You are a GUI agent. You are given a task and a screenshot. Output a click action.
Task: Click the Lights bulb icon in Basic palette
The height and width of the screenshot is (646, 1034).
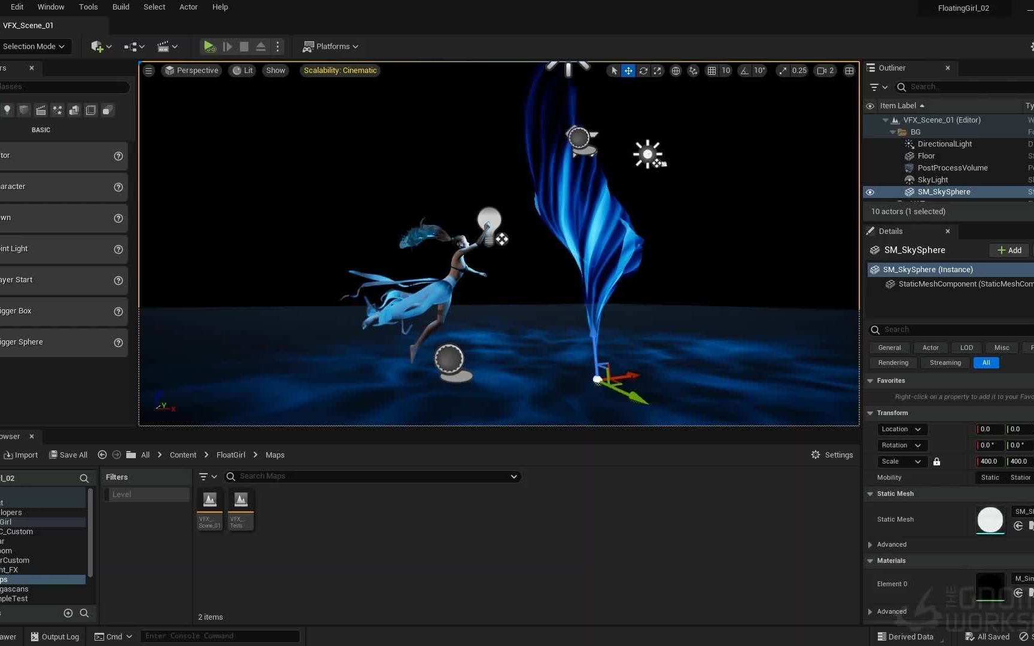(x=7, y=110)
